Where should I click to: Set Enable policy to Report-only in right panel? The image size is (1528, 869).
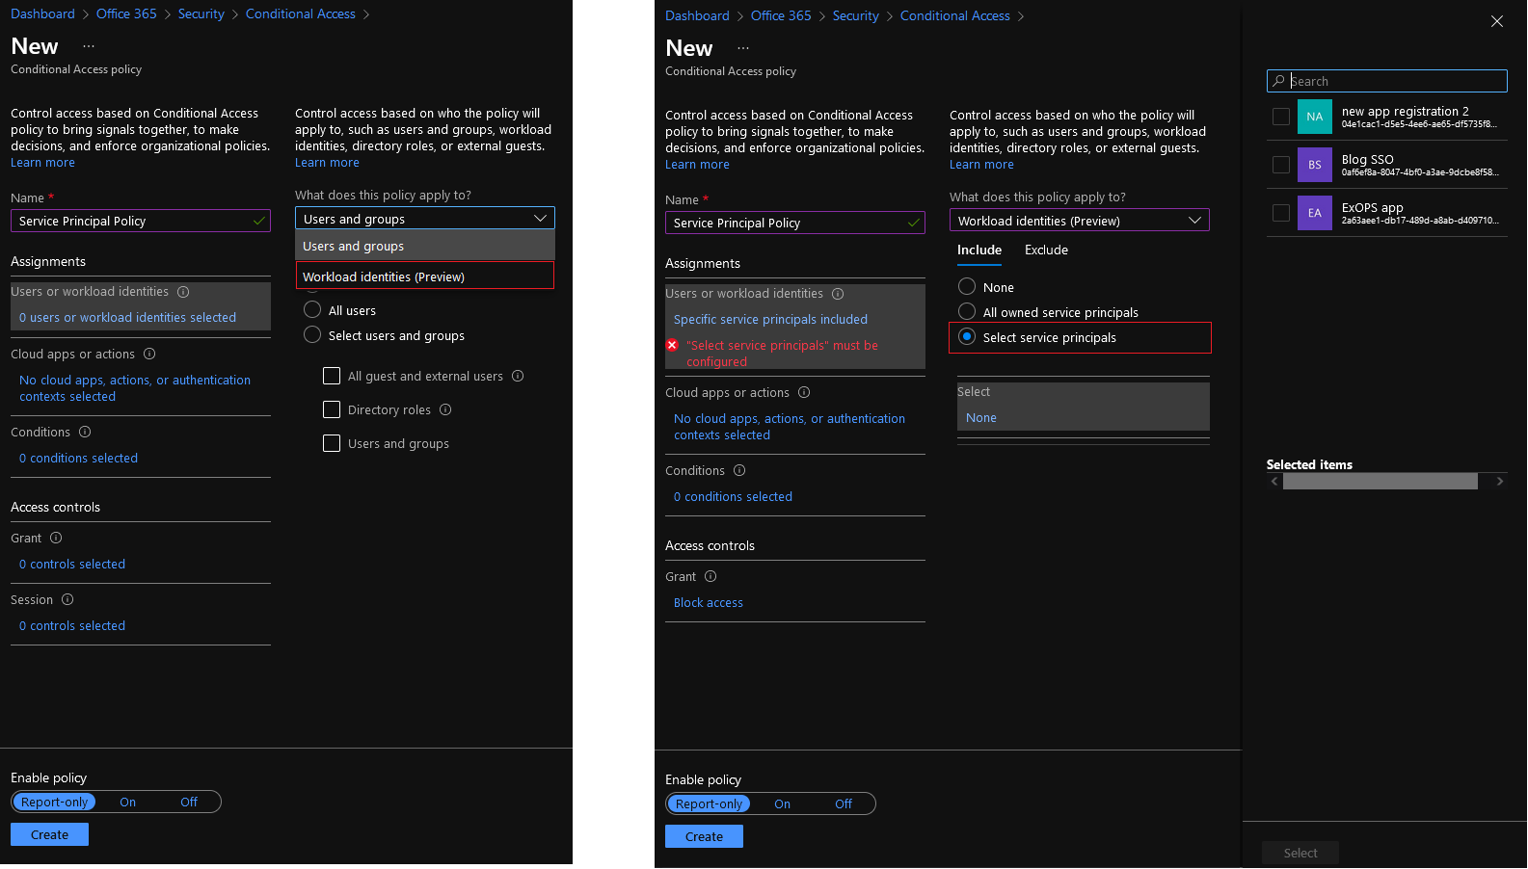click(710, 804)
